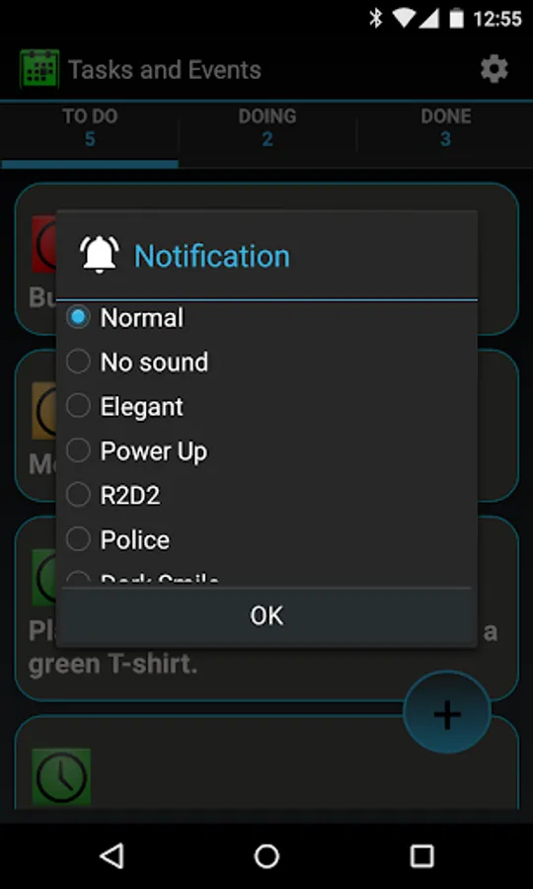Viewport: 533px width, 889px height.
Task: Choose the No sound option
Action: [x=266, y=362]
